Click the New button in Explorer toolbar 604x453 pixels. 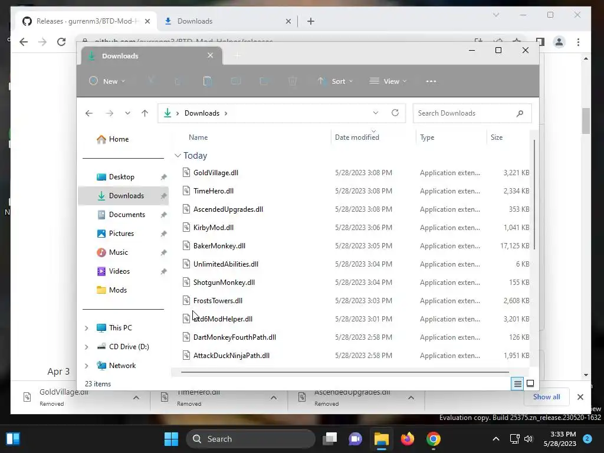click(107, 81)
